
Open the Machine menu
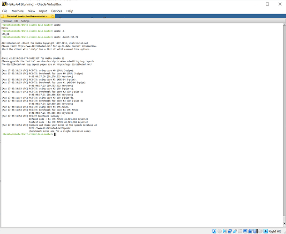click(17, 11)
